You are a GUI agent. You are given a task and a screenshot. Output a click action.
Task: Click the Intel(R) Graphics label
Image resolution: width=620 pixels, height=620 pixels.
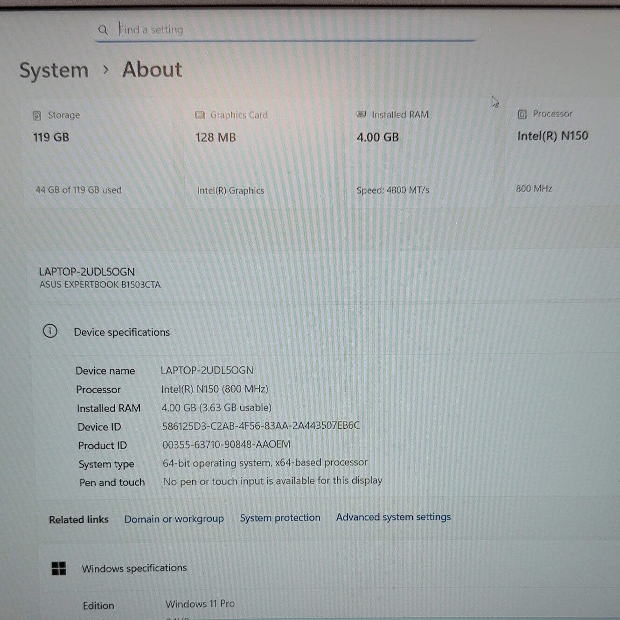(230, 190)
